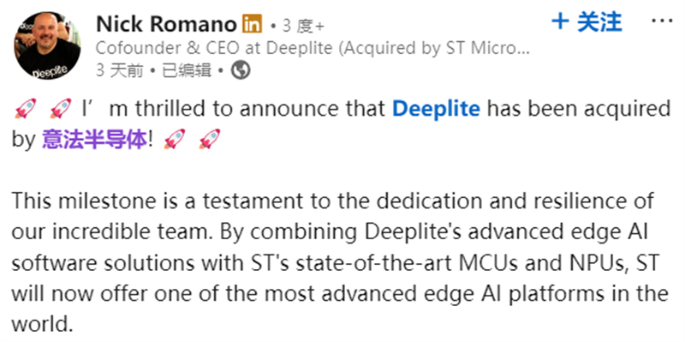Click the rocket emoji right after 意法半导体!

point(175,139)
